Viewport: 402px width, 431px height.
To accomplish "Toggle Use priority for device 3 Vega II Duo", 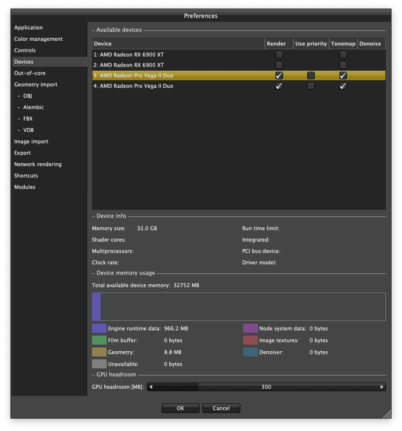I will (311, 75).
